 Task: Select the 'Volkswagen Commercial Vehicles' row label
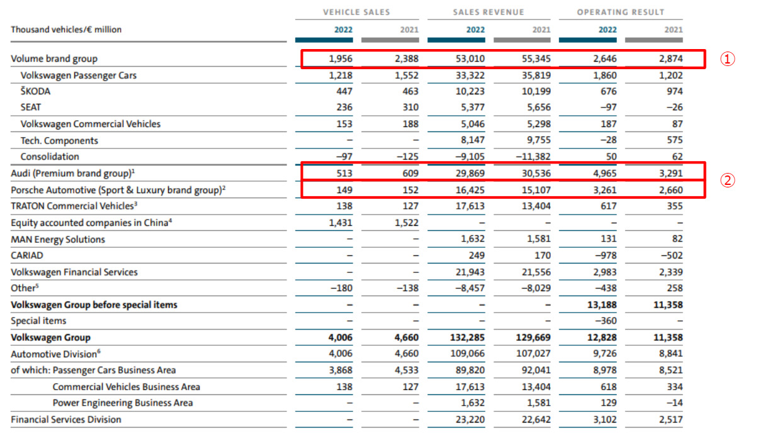tap(91, 124)
